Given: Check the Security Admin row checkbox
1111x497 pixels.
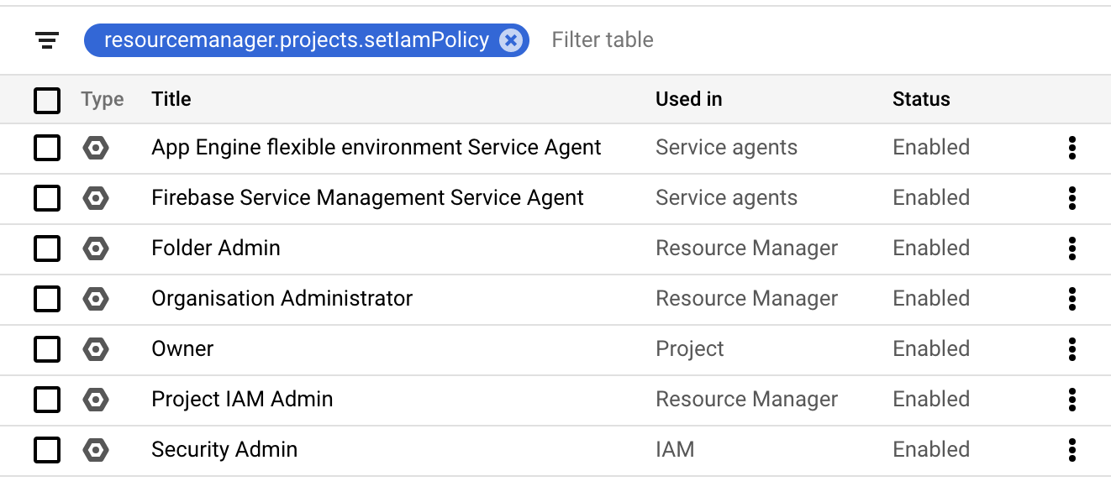Looking at the screenshot, I should pos(47,450).
